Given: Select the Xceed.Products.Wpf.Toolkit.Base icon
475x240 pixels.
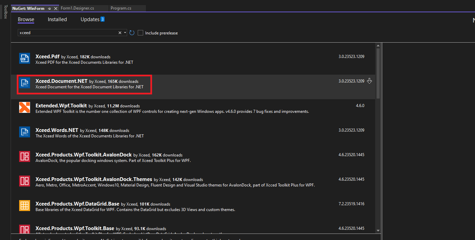Looking at the screenshot, I should [24, 229].
